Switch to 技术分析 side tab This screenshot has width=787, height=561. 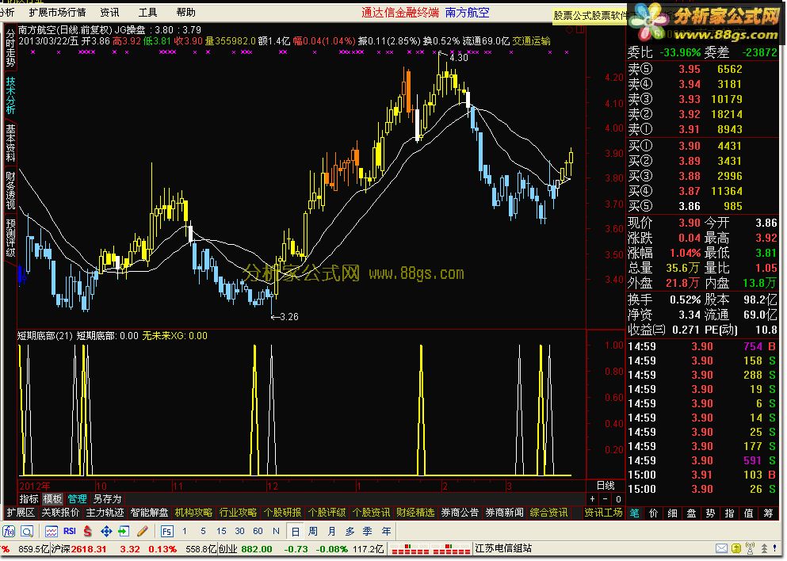[x=10, y=95]
